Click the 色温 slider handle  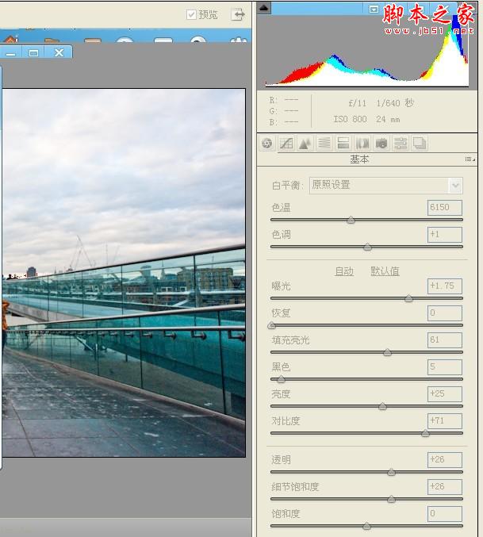click(x=351, y=221)
